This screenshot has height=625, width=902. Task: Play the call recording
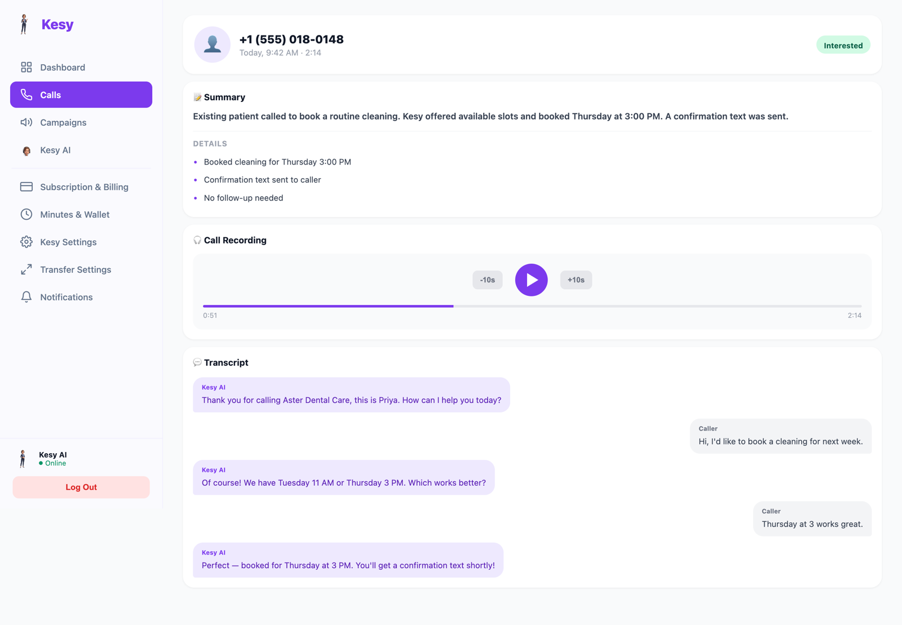click(x=531, y=280)
